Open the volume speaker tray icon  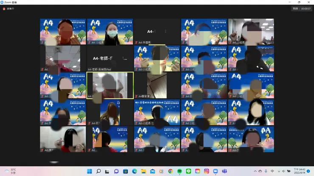click(x=283, y=171)
